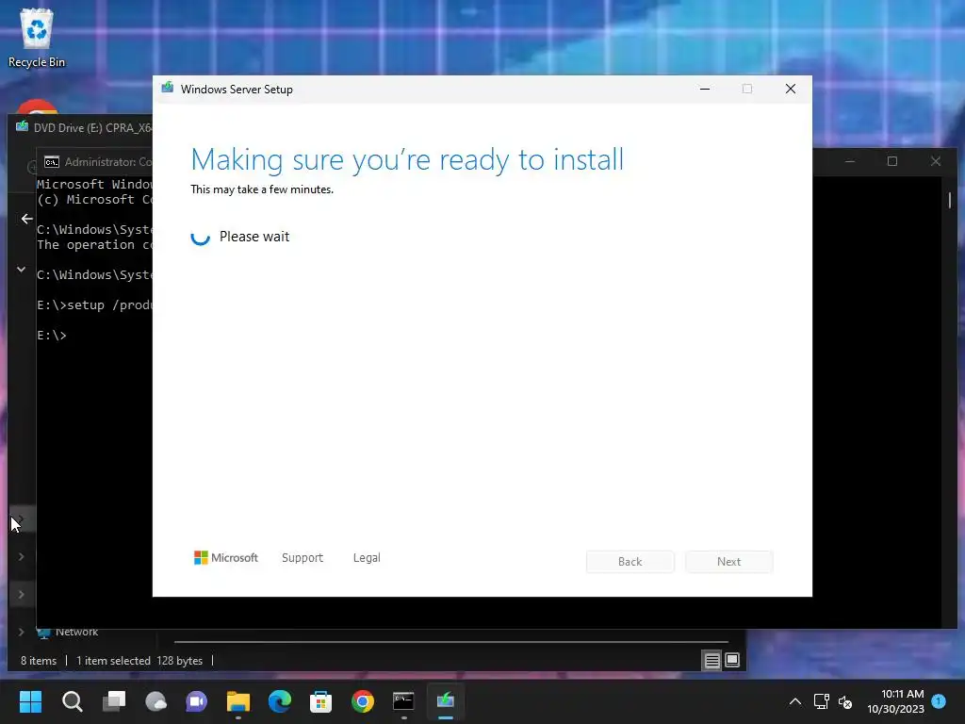Switch Explorer to details view icon
965x724 pixels.
click(712, 661)
